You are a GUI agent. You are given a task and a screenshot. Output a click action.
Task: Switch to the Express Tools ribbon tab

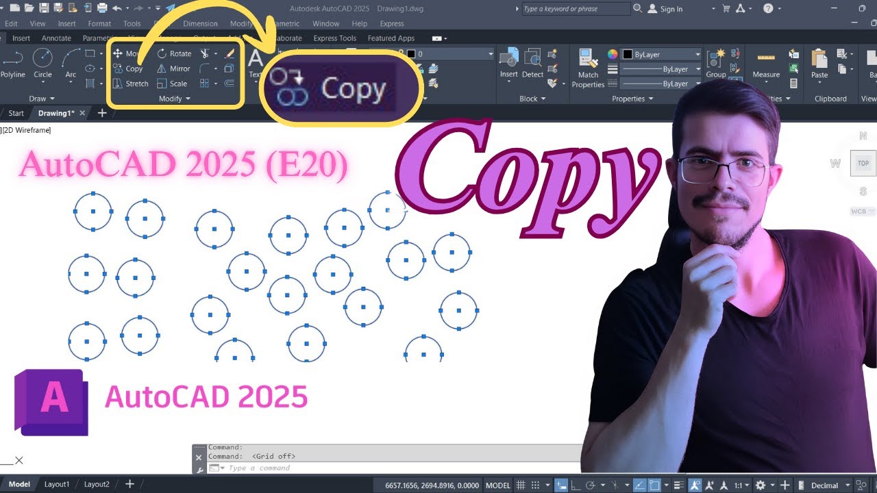point(335,38)
